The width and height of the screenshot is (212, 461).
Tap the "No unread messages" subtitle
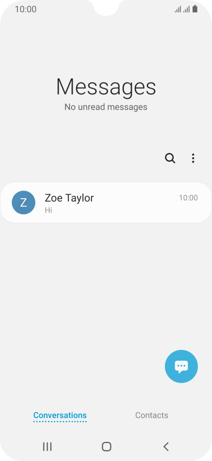pyautogui.click(x=106, y=107)
